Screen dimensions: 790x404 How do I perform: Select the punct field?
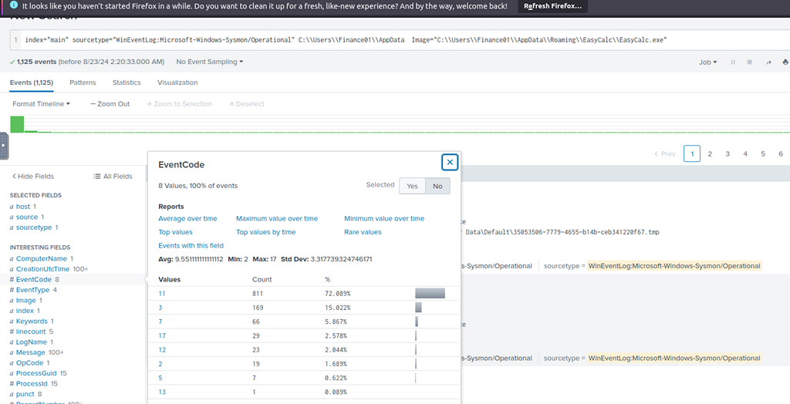25,394
